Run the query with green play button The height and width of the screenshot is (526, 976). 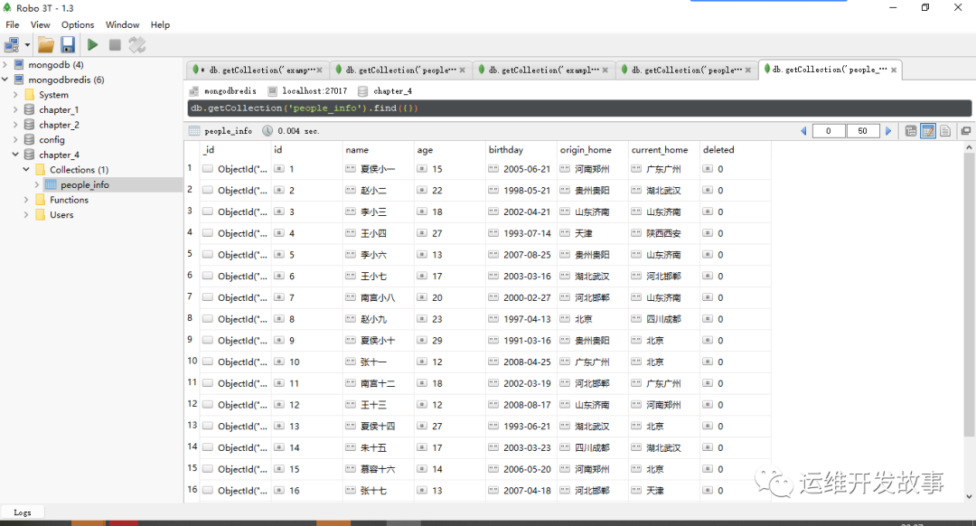(92, 45)
